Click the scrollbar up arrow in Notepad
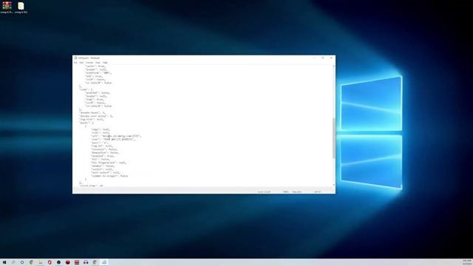This screenshot has width=473, height=266. coord(333,66)
